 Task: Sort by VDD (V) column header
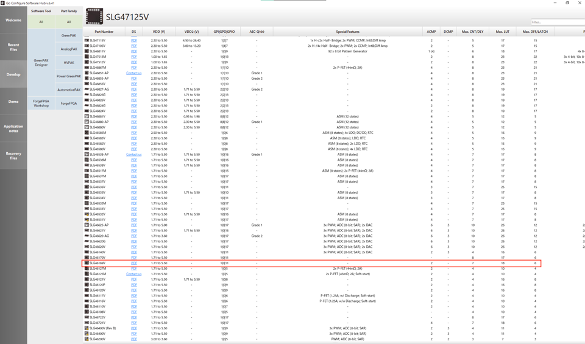[x=159, y=32]
